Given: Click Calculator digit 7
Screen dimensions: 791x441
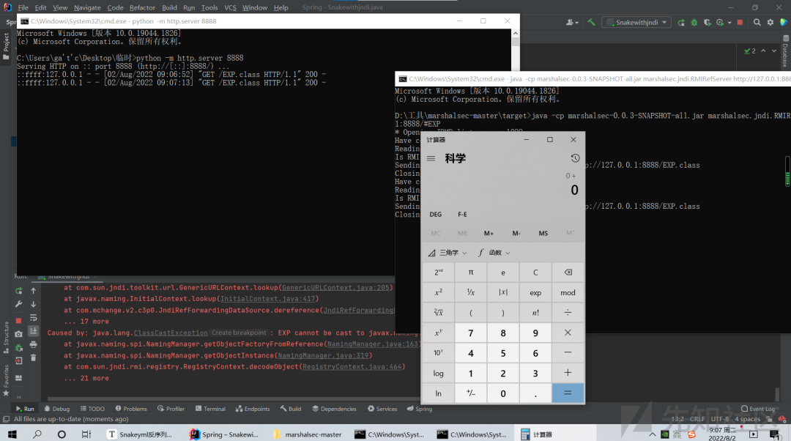Looking at the screenshot, I should click(x=471, y=333).
